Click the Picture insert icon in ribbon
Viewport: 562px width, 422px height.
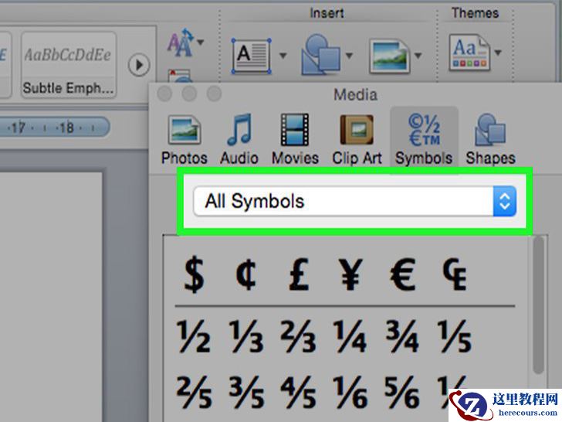click(x=389, y=56)
